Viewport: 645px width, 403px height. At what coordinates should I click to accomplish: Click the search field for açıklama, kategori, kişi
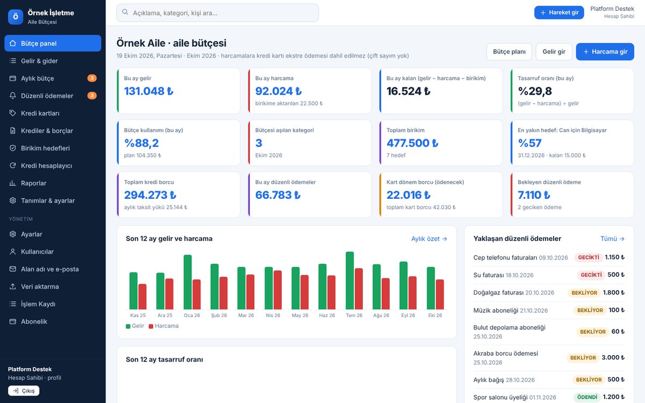218,12
